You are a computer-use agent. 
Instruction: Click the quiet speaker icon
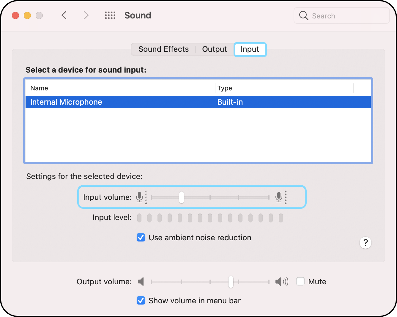pyautogui.click(x=141, y=282)
